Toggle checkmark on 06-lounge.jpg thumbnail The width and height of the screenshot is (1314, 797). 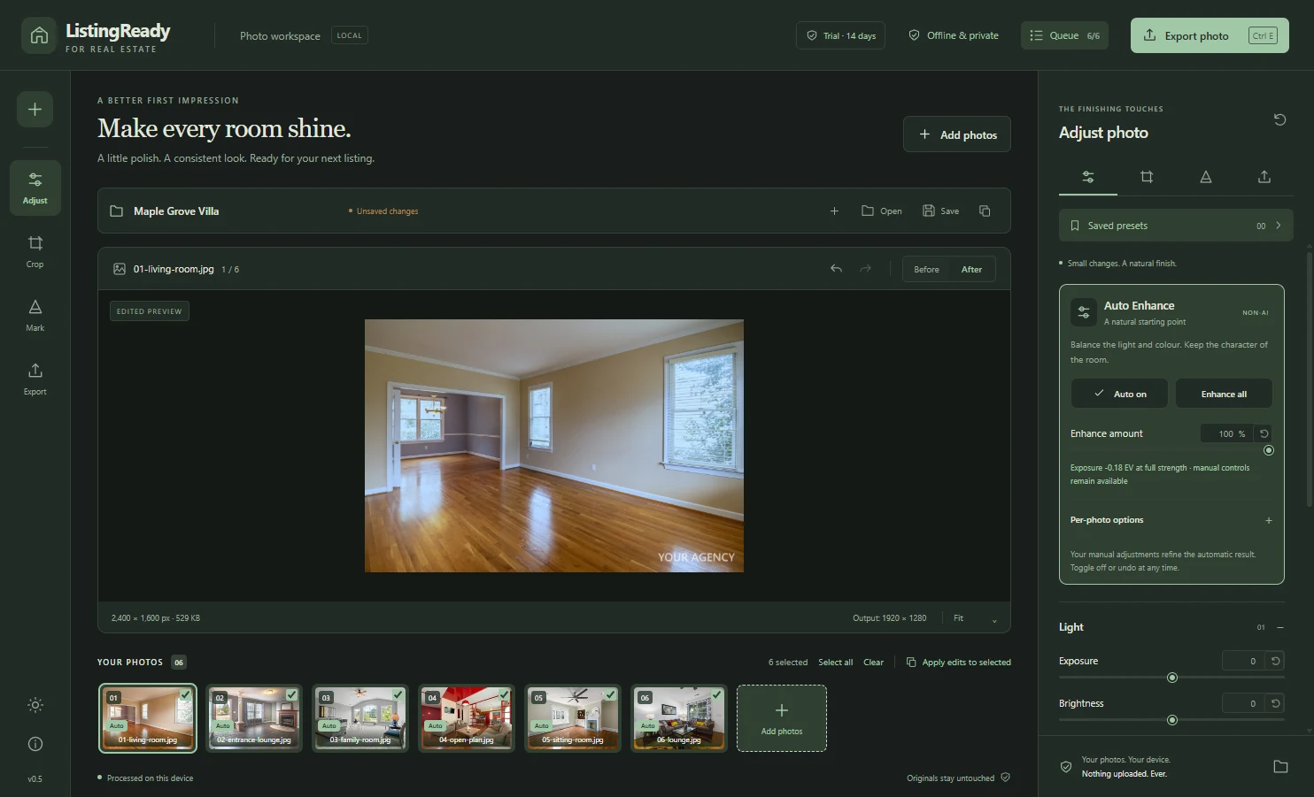716,695
